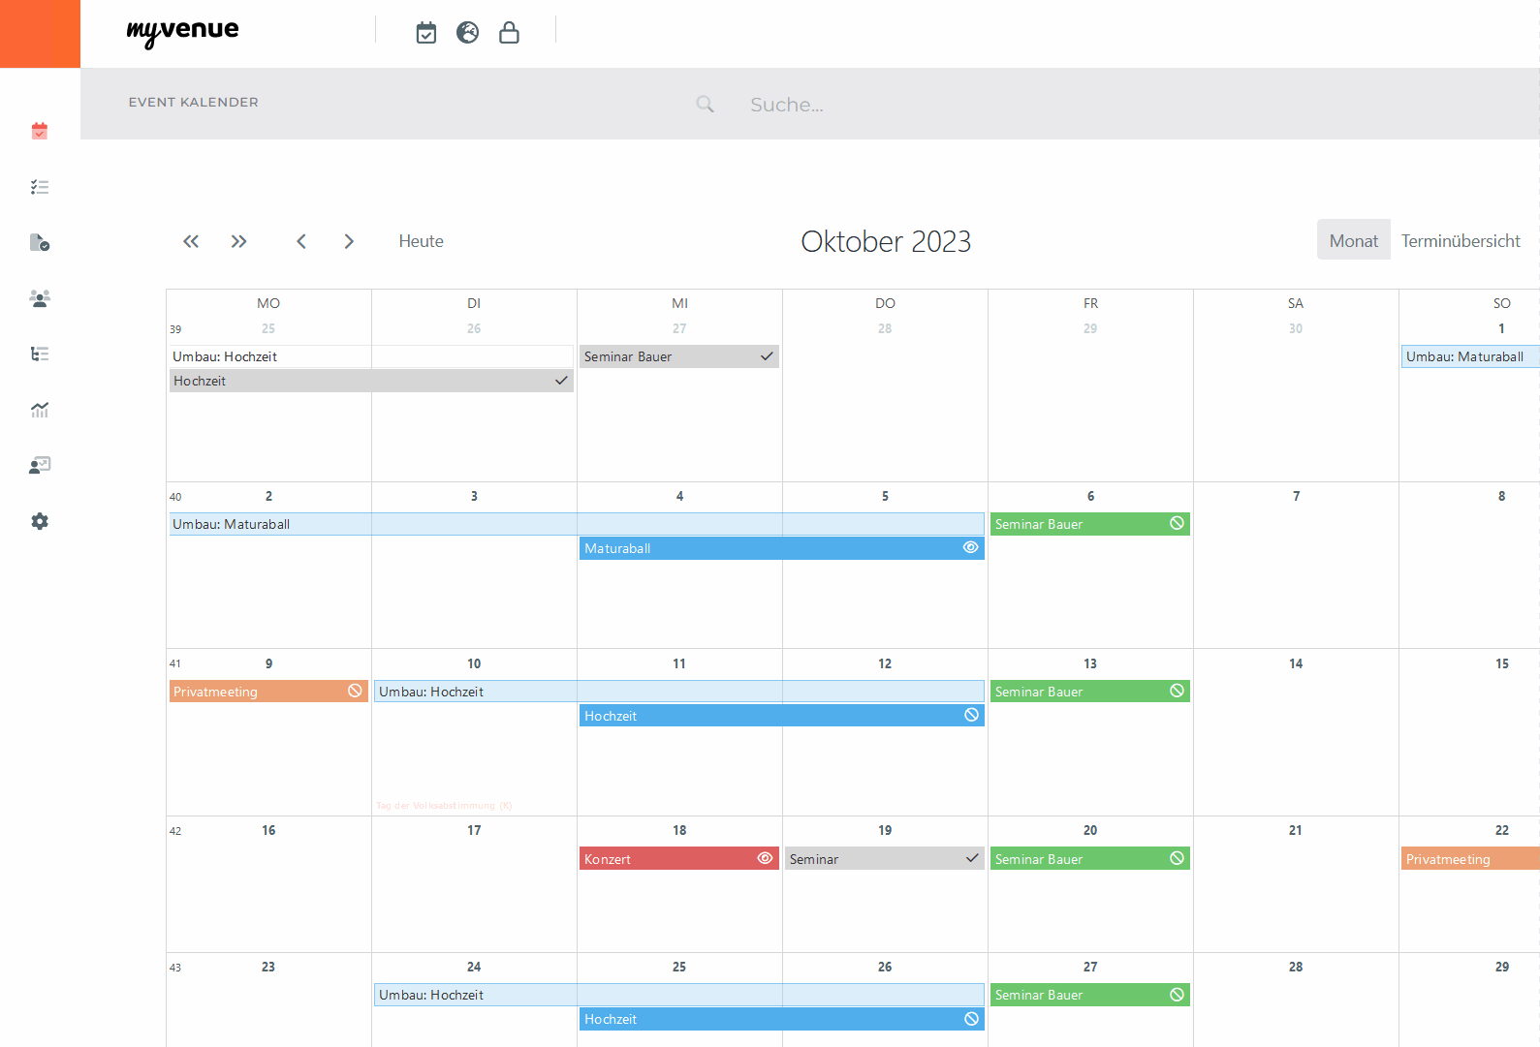Switch to Terminübersicht view
1540x1047 pixels.
click(x=1460, y=240)
